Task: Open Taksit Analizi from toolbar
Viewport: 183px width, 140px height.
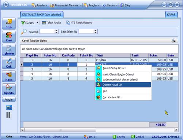Action: click(x=52, y=23)
